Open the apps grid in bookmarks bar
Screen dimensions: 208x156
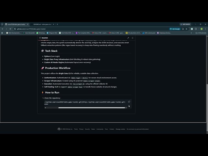(2, 33)
